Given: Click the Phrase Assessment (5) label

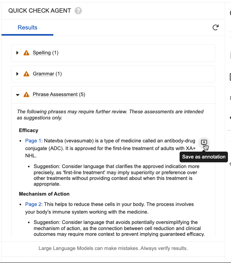Looking at the screenshot, I should [59, 95].
